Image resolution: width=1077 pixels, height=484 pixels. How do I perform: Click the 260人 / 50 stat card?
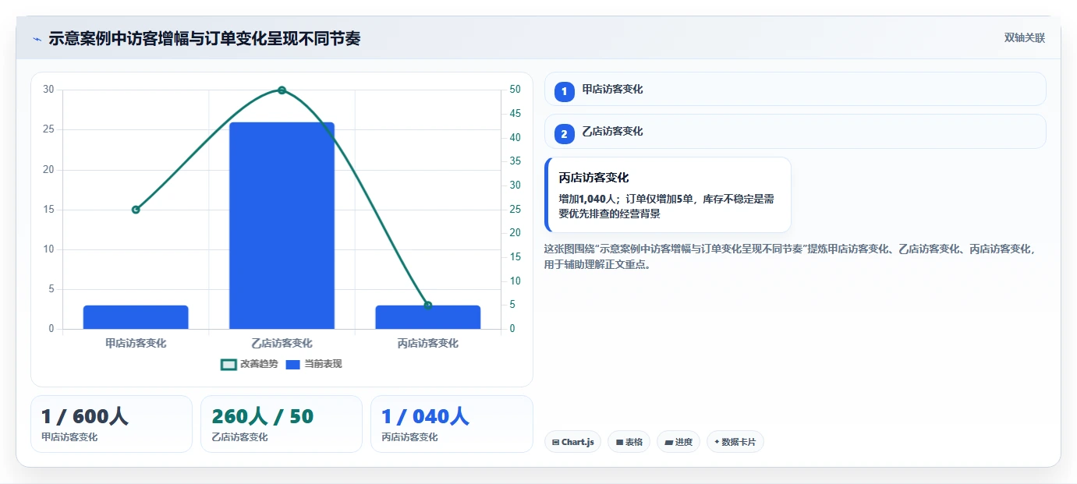[x=282, y=424]
